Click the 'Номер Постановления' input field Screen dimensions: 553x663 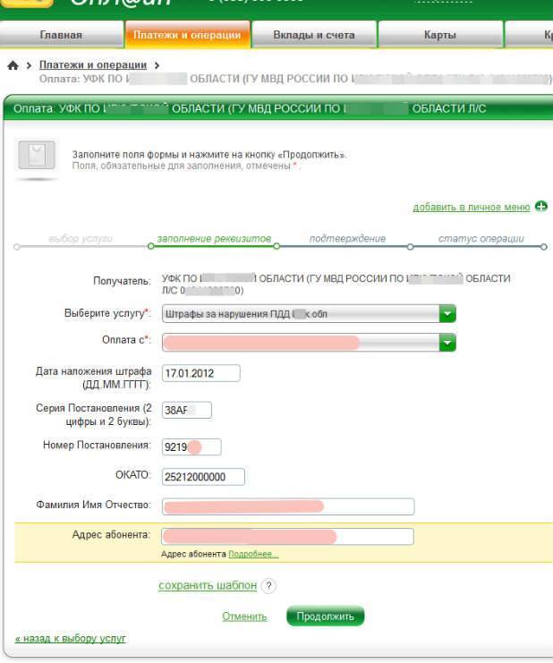(x=191, y=446)
